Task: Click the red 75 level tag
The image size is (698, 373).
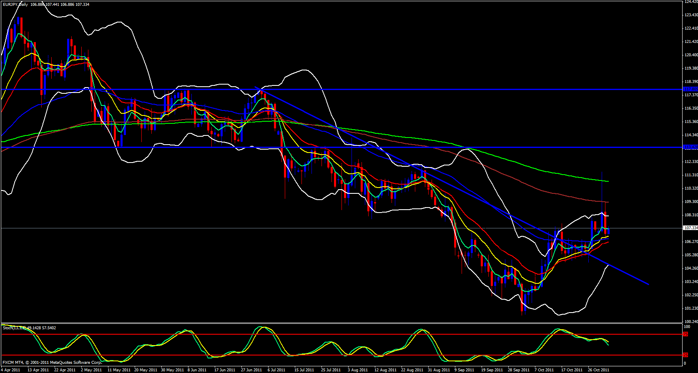Action: [685, 334]
